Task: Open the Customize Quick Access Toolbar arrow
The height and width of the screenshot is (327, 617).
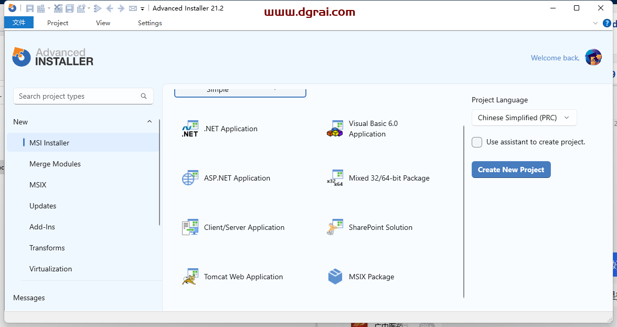Action: click(143, 8)
